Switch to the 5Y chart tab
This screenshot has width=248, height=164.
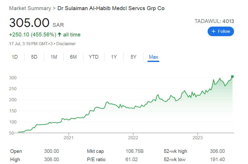point(133,57)
